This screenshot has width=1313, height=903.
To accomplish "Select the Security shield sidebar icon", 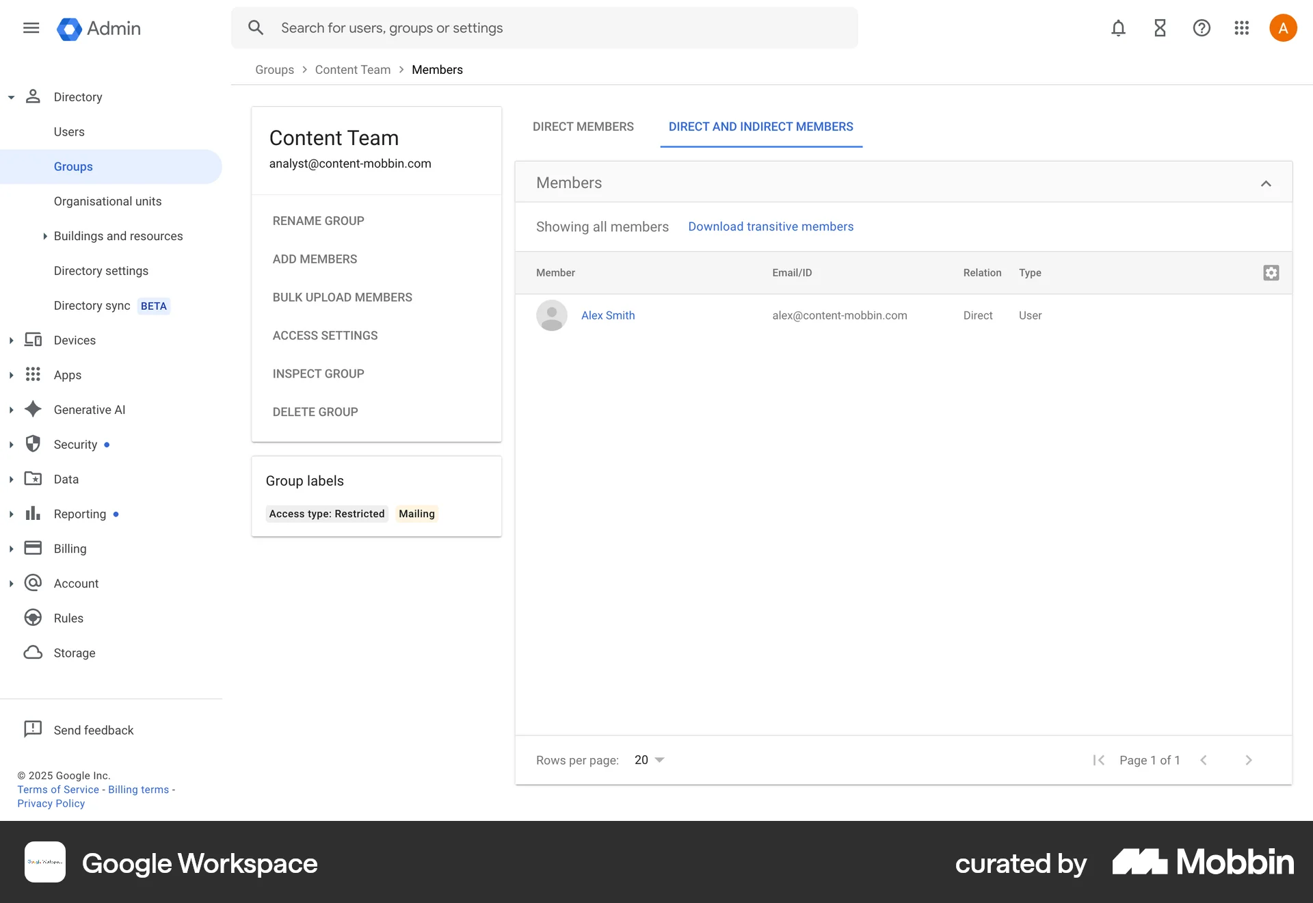I will pyautogui.click(x=33, y=444).
